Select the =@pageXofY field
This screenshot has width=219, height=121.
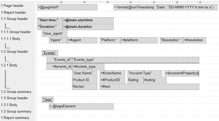click(x=67, y=7)
